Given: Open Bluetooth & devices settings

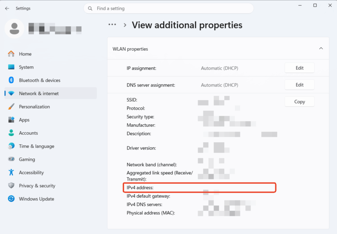Looking at the screenshot, I should point(39,80).
